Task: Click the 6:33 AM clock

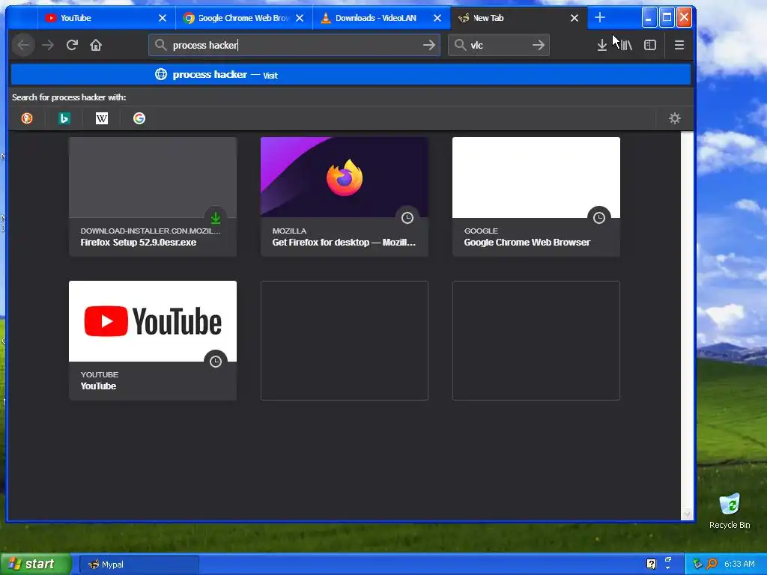Action: click(739, 564)
